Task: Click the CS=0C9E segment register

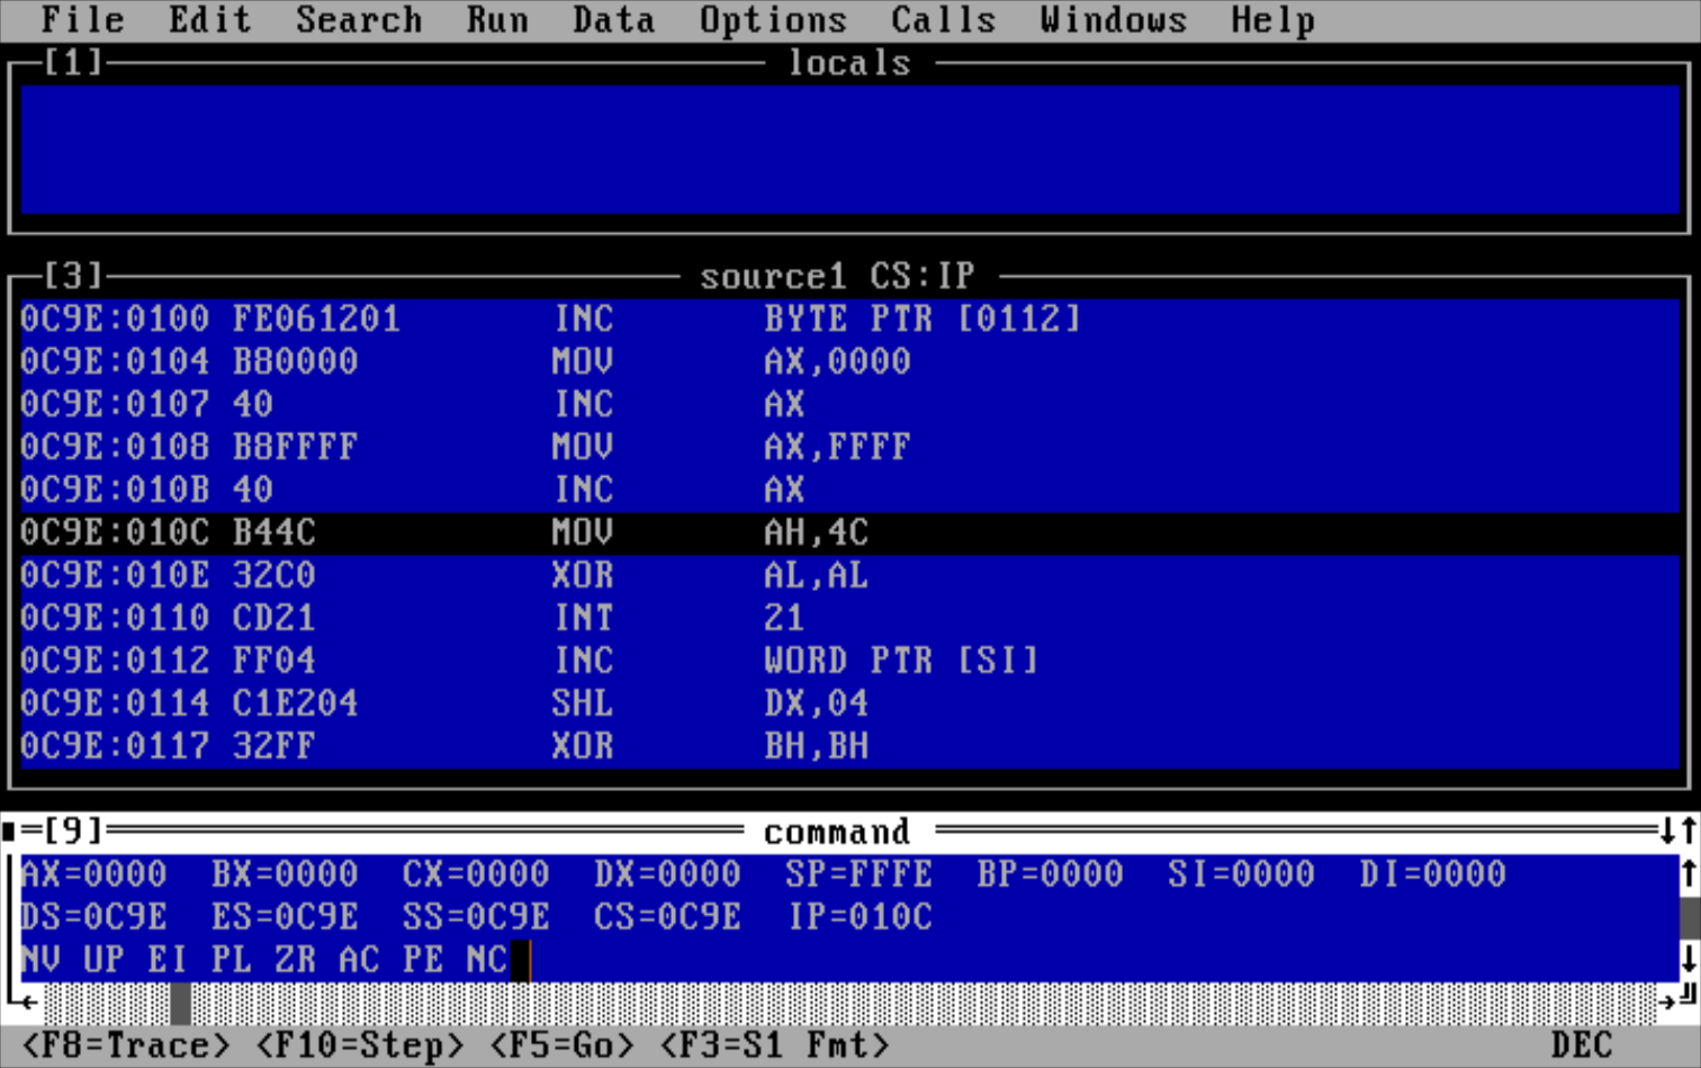Action: pyautogui.click(x=667, y=917)
